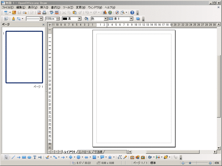Select the arrow Selection tool
The height and width of the screenshot is (166, 222).
click(x=6, y=157)
